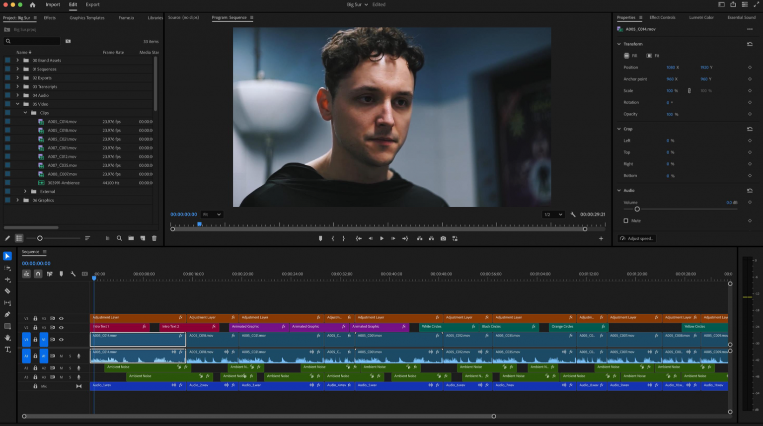Collapse the Clips folder in project panel

(25, 113)
